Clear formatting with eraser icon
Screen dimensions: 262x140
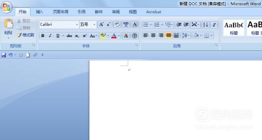[117, 25]
